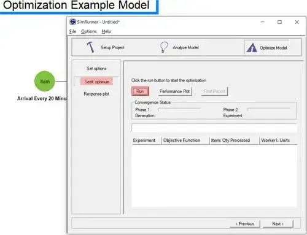Click the 'Arrival Every 20 Minu' label
The width and height of the screenshot is (307, 235).
pos(42,98)
